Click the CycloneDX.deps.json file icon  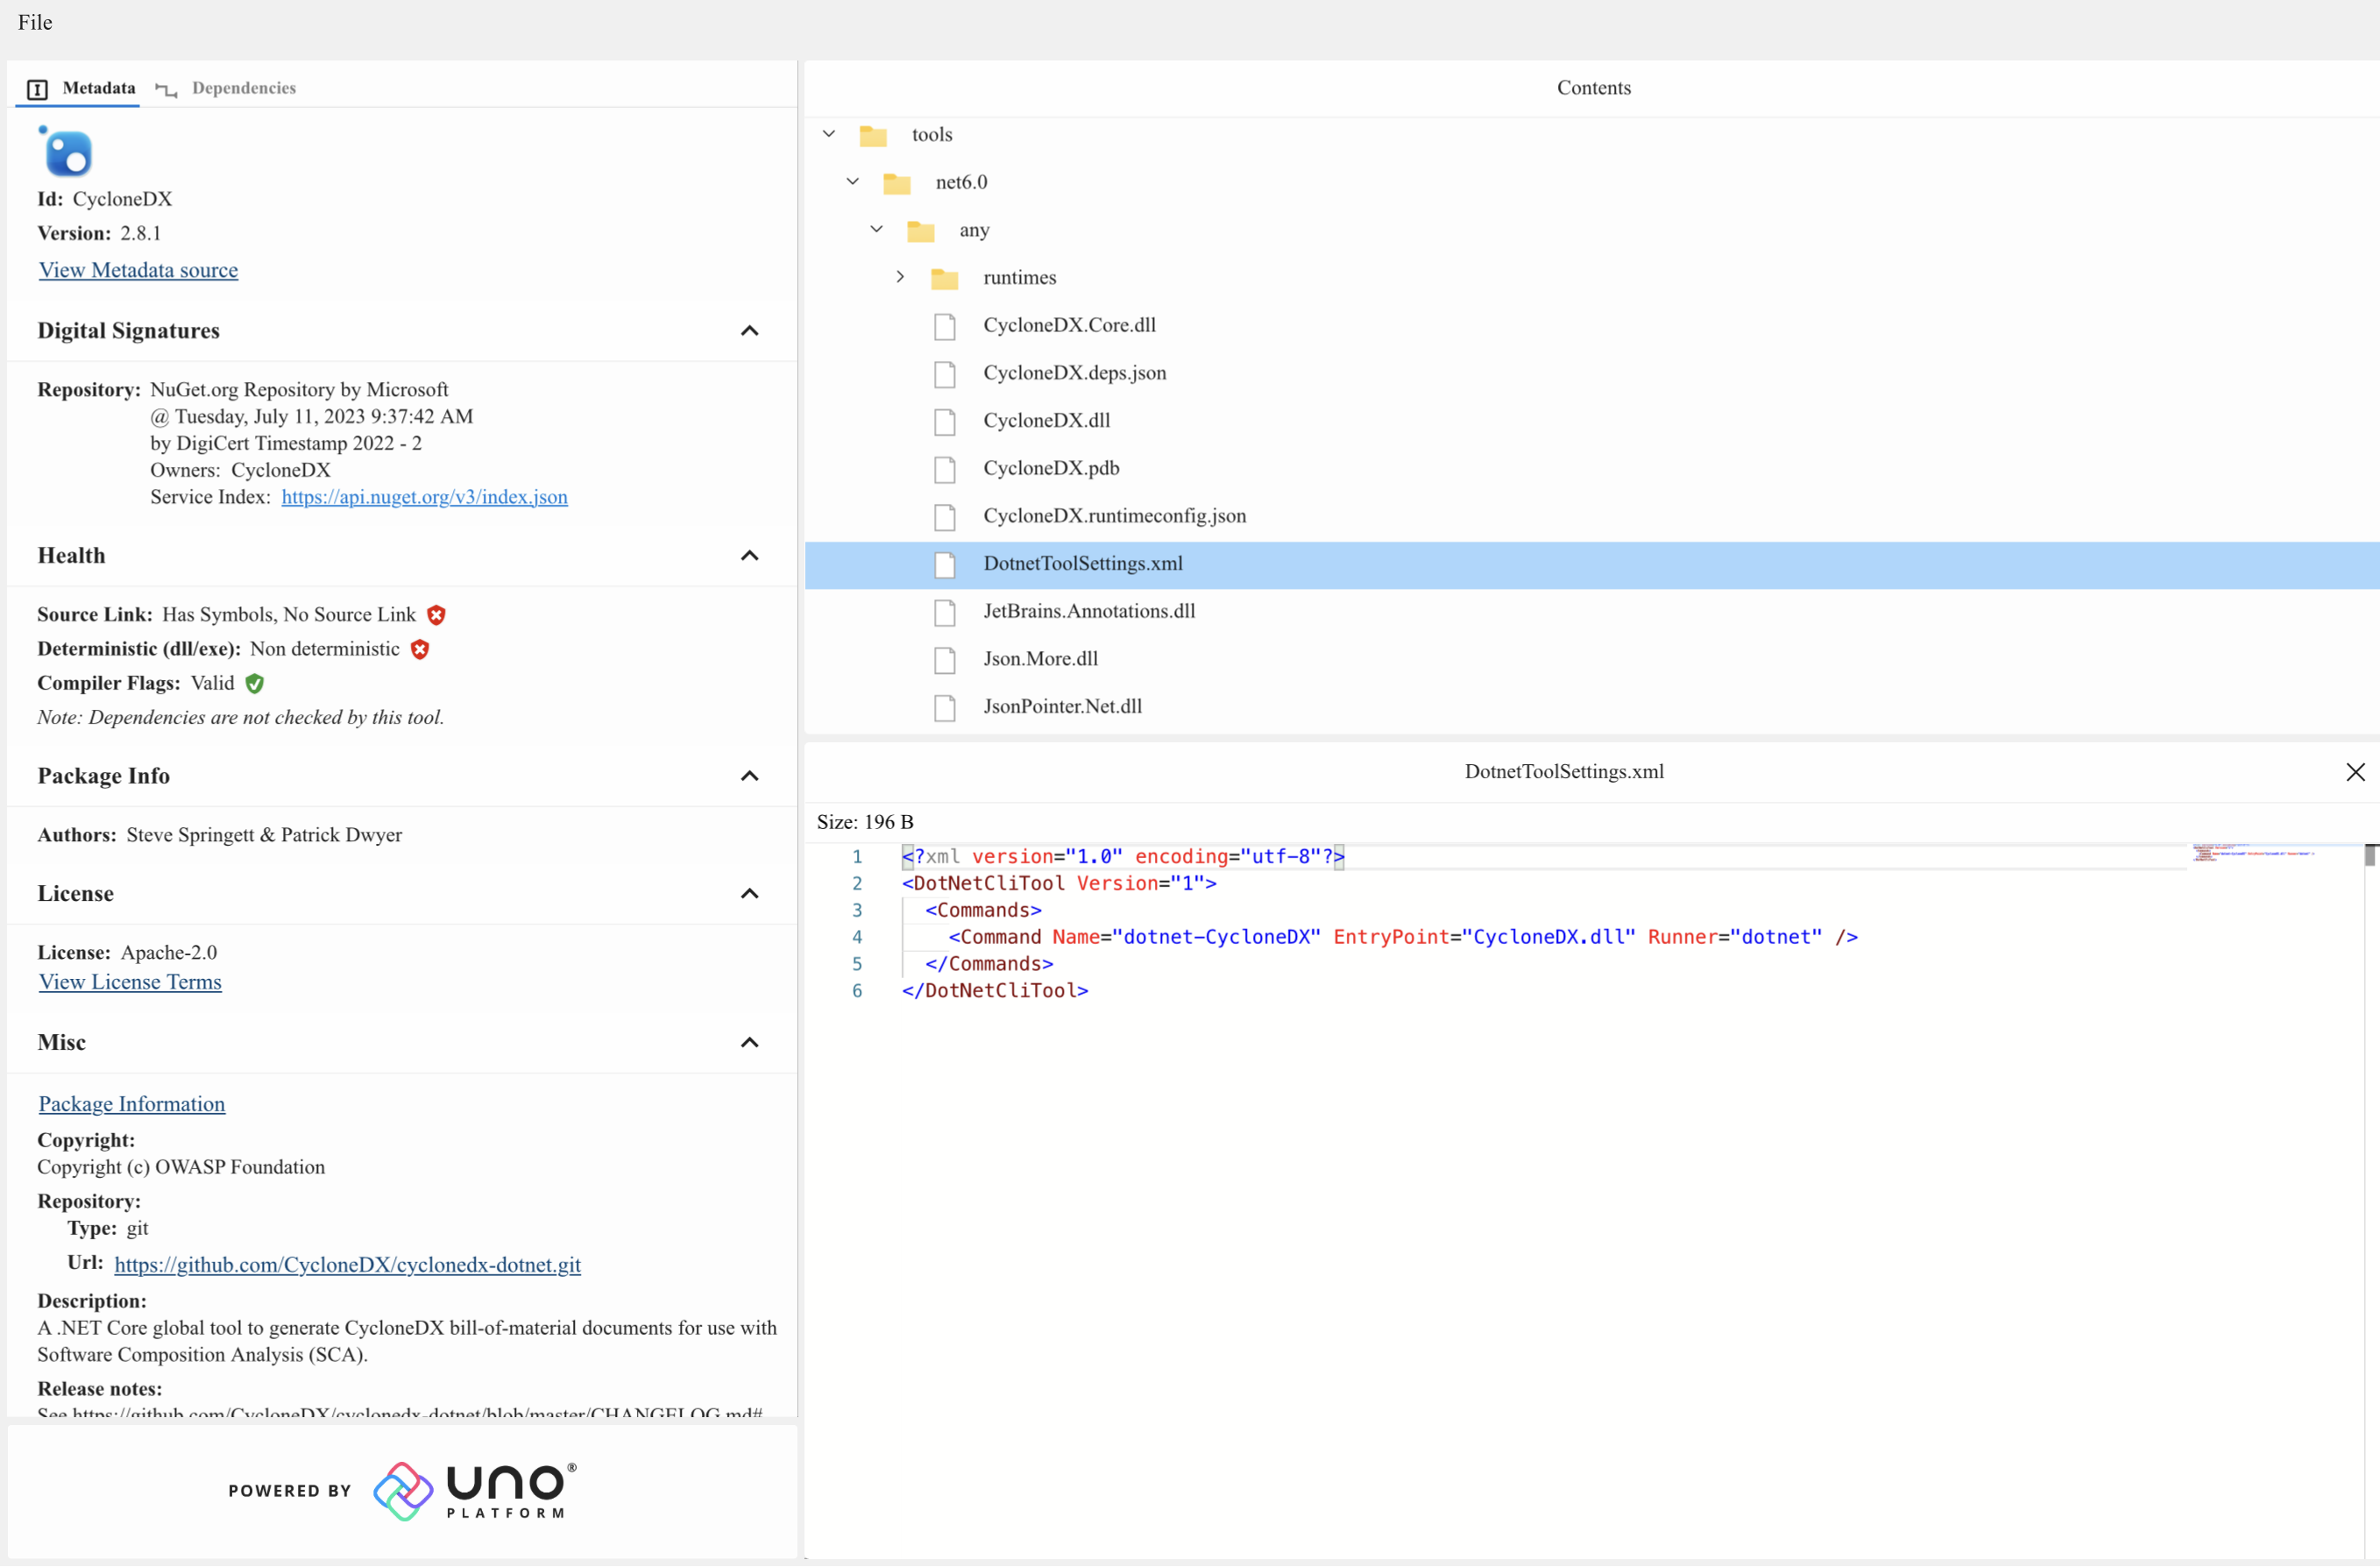pyautogui.click(x=945, y=374)
